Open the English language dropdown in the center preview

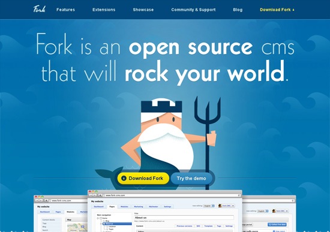(x=209, y=206)
